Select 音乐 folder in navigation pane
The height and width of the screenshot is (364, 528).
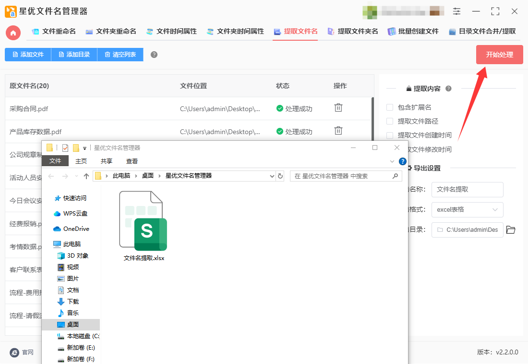[x=68, y=313]
